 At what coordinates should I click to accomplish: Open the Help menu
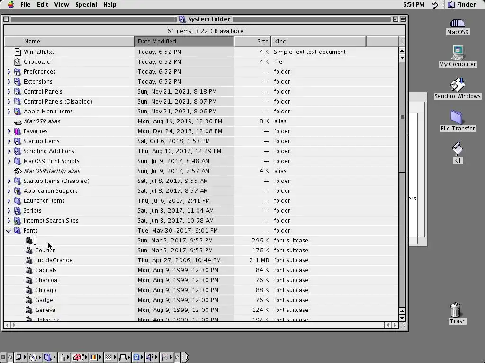pyautogui.click(x=110, y=5)
